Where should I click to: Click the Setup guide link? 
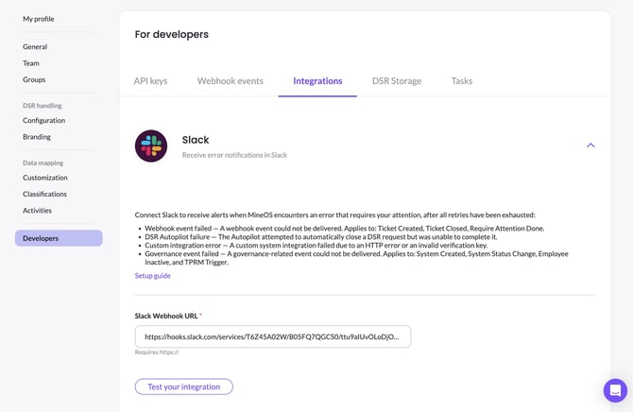pos(152,276)
